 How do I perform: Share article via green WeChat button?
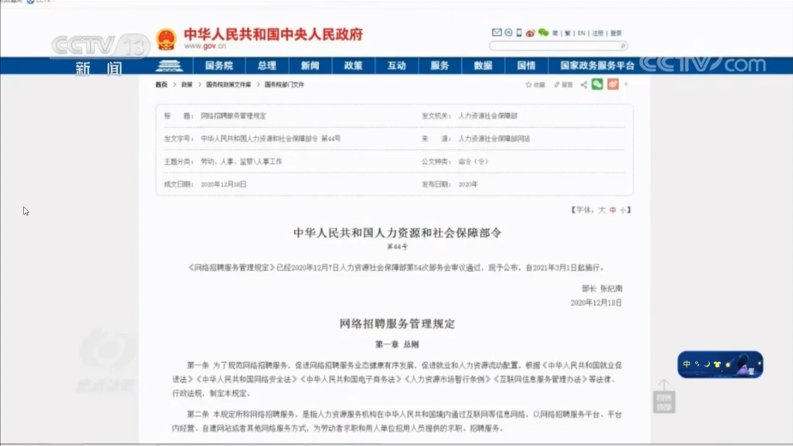tap(598, 84)
